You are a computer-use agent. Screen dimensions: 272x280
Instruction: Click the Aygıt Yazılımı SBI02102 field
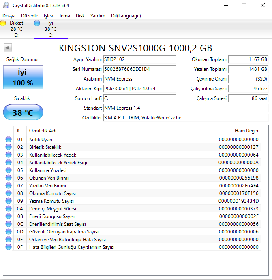click(139, 59)
